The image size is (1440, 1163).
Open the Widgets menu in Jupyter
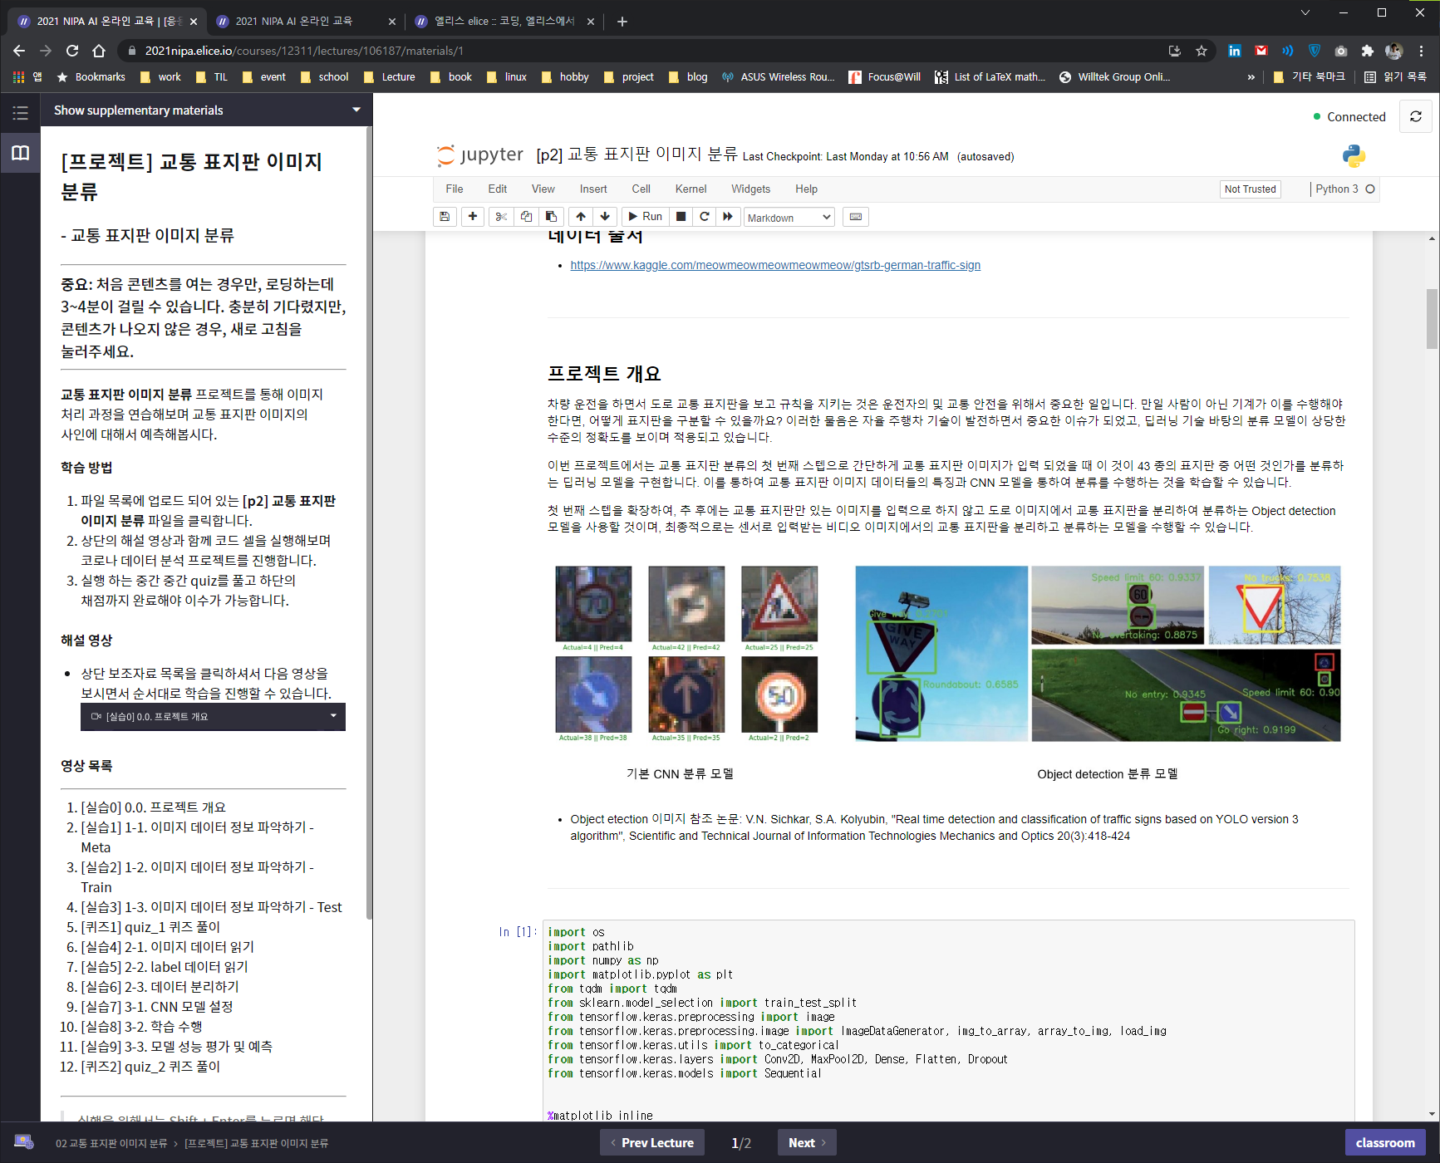(751, 189)
